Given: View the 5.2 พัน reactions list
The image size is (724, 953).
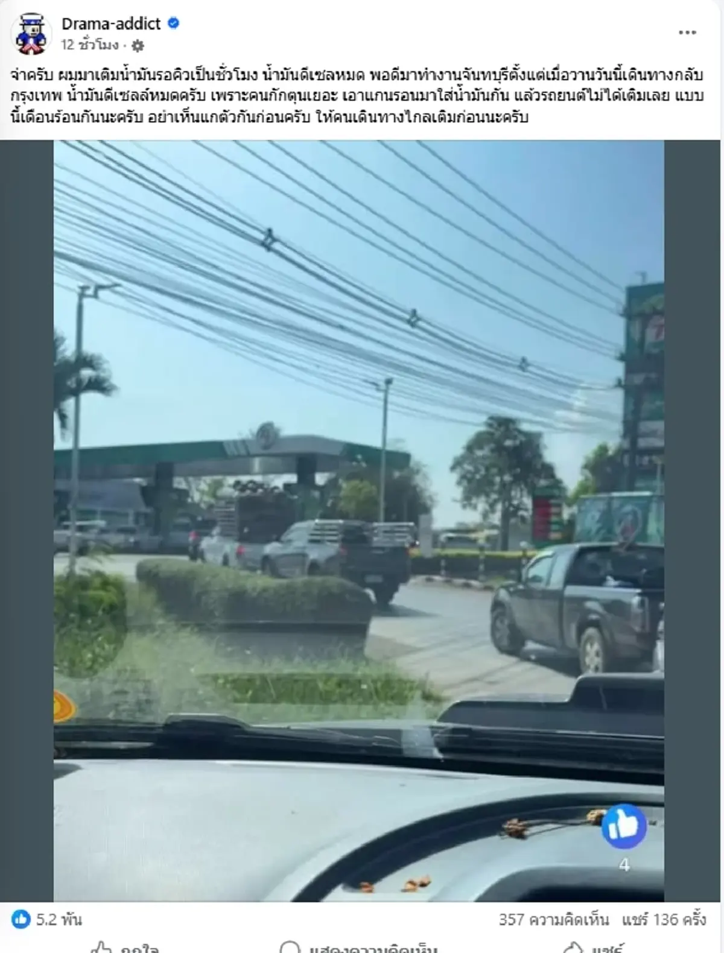Looking at the screenshot, I should tap(59, 919).
